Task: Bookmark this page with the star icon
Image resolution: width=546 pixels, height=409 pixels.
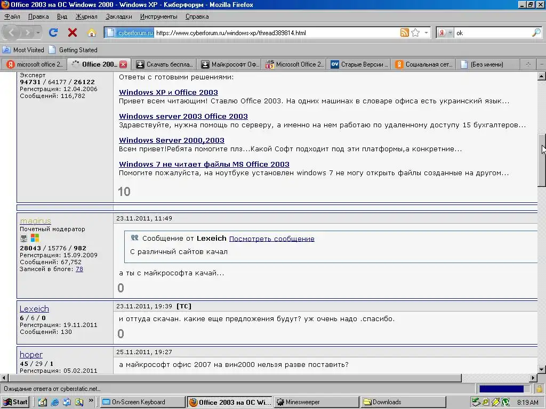Action: [x=415, y=32]
